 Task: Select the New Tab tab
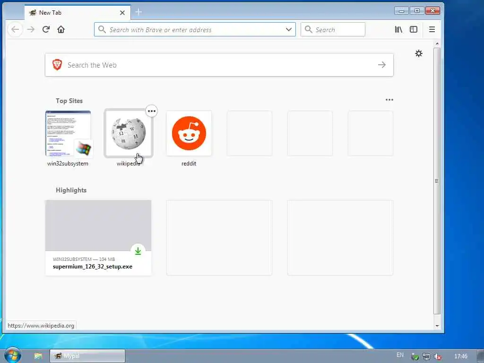78,13
